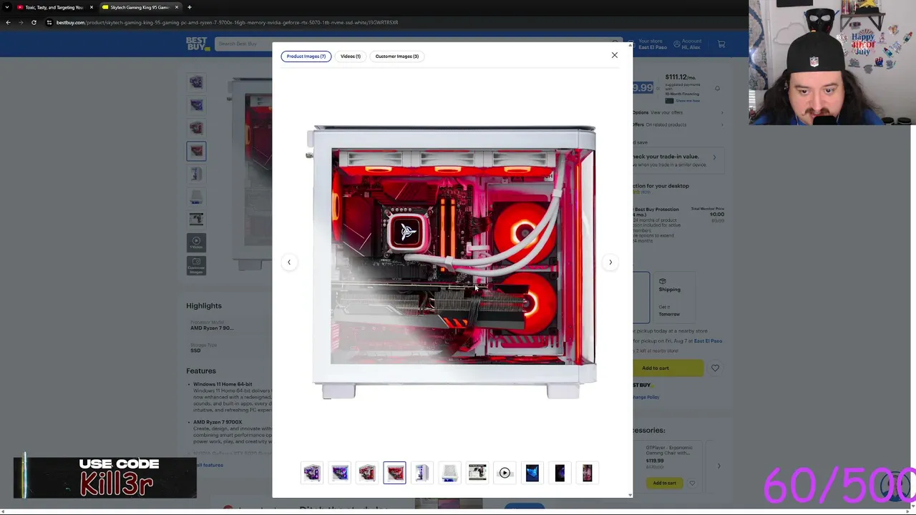
Task: Click the Best Buy logo
Action: pos(197,44)
